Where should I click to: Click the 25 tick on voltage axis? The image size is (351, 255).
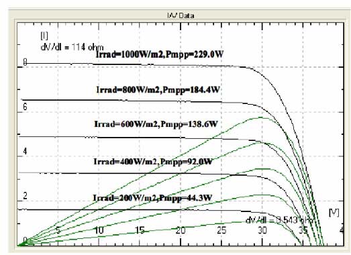(221, 230)
